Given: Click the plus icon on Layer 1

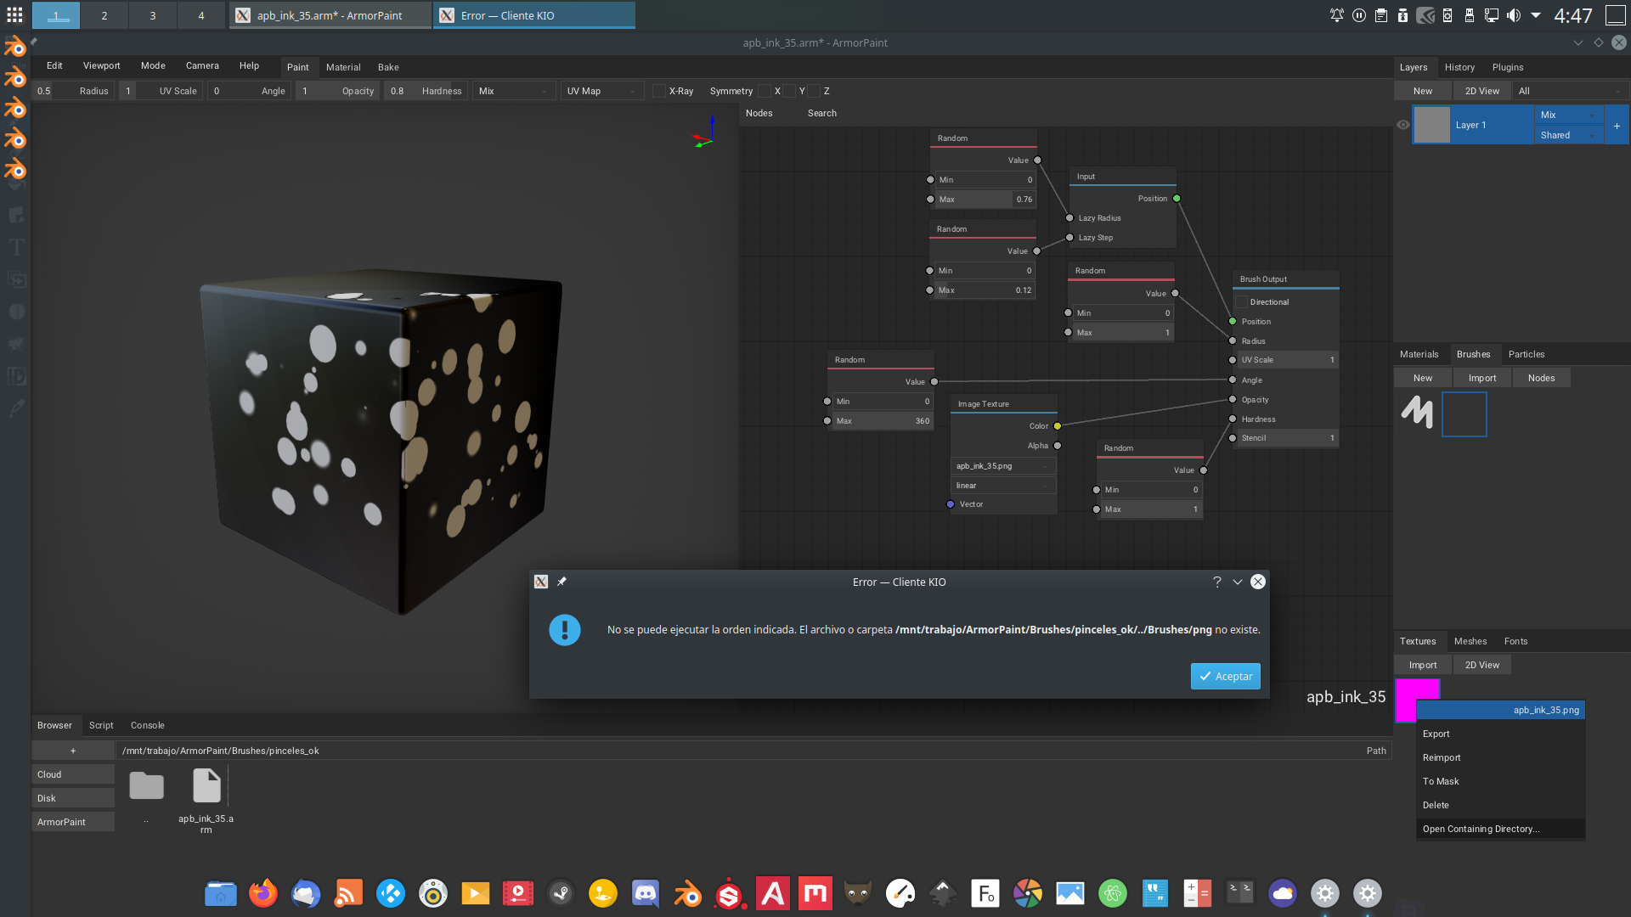Looking at the screenshot, I should [1617, 126].
